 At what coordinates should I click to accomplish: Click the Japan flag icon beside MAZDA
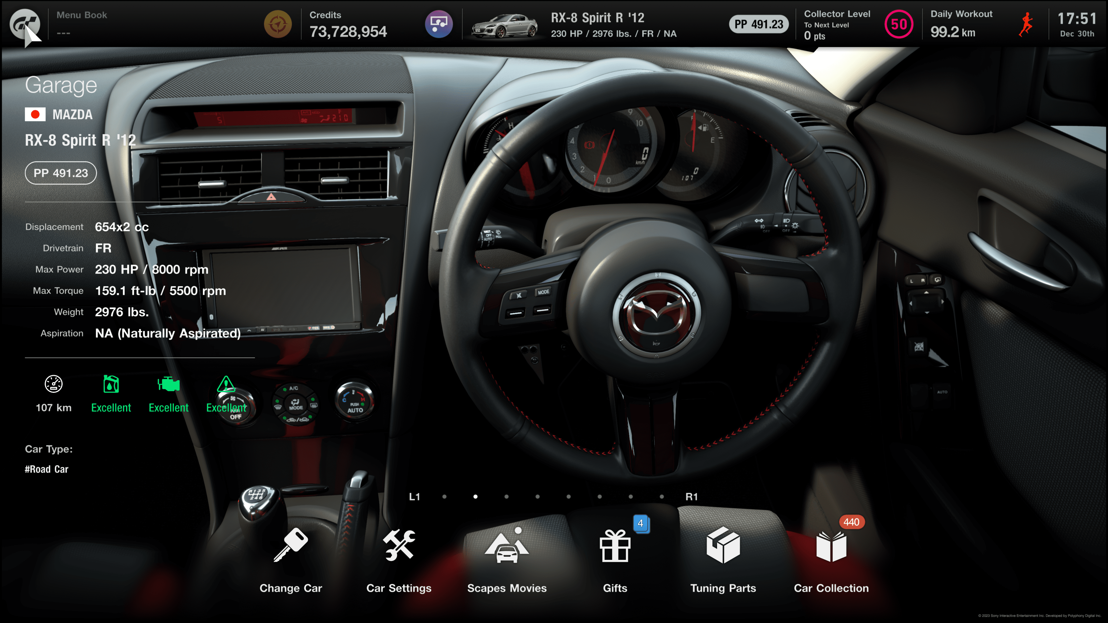35,115
